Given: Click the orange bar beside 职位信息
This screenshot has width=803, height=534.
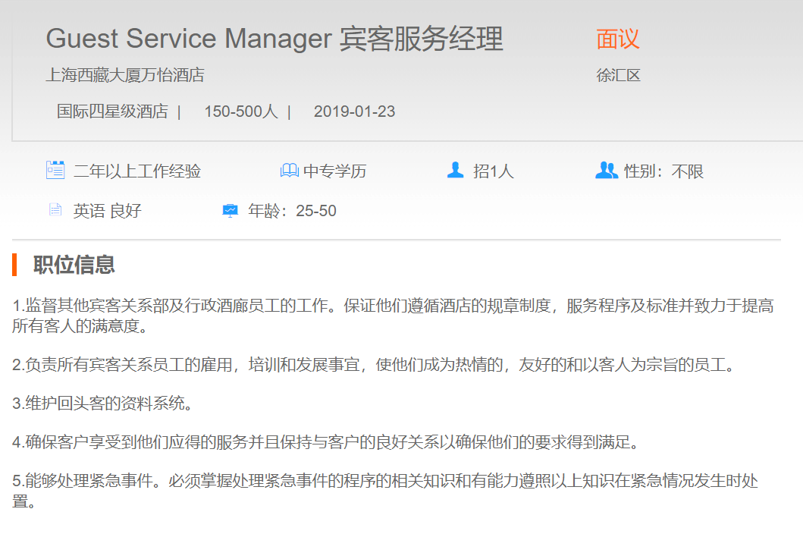Looking at the screenshot, I should (x=14, y=265).
